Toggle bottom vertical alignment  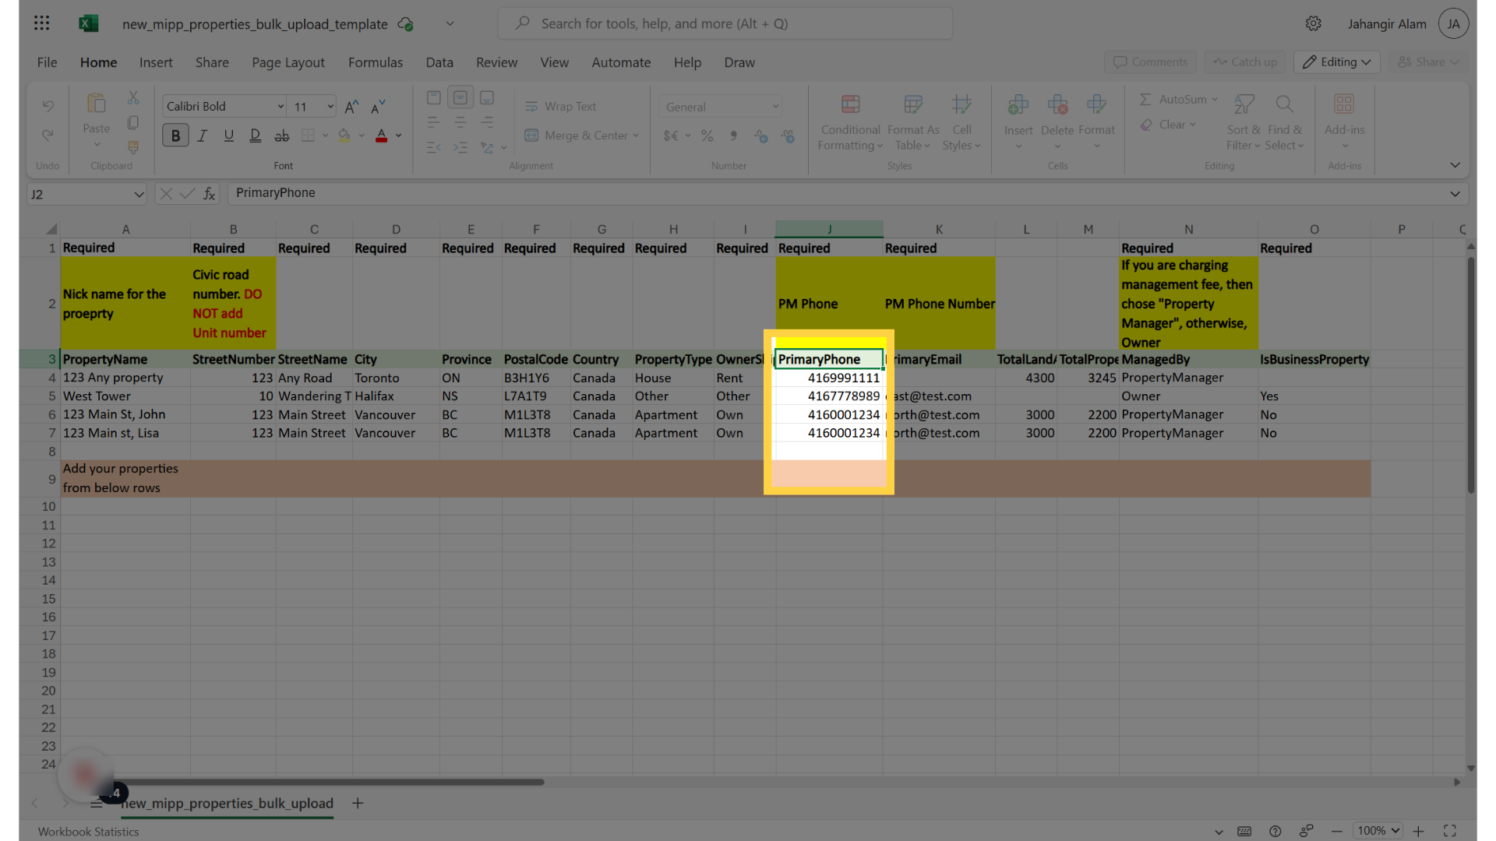coord(487,97)
